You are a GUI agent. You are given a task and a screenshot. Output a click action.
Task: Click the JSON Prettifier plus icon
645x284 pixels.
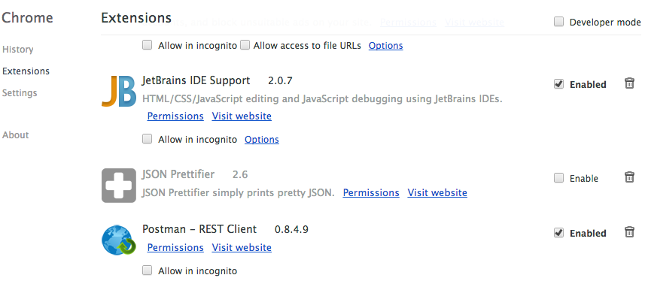click(x=118, y=186)
